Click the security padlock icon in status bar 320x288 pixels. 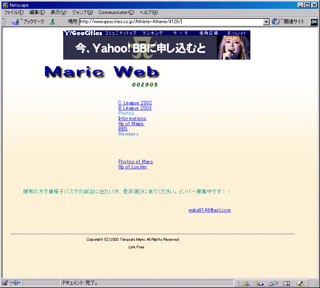(5, 283)
